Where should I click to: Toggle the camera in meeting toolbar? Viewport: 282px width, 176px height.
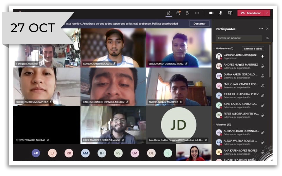(211, 13)
